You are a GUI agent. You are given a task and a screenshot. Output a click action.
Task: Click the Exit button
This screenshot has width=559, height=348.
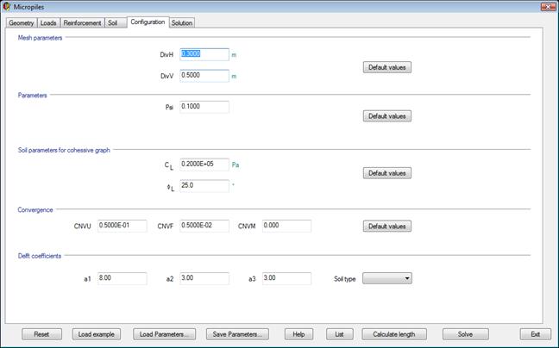coord(536,334)
